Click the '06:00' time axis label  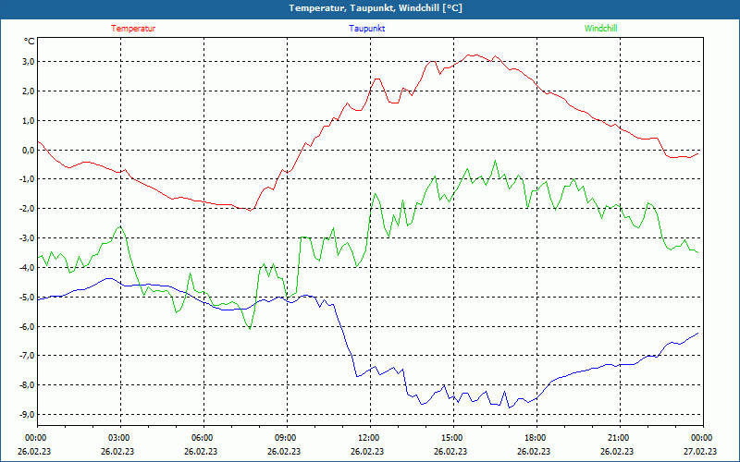[203, 438]
